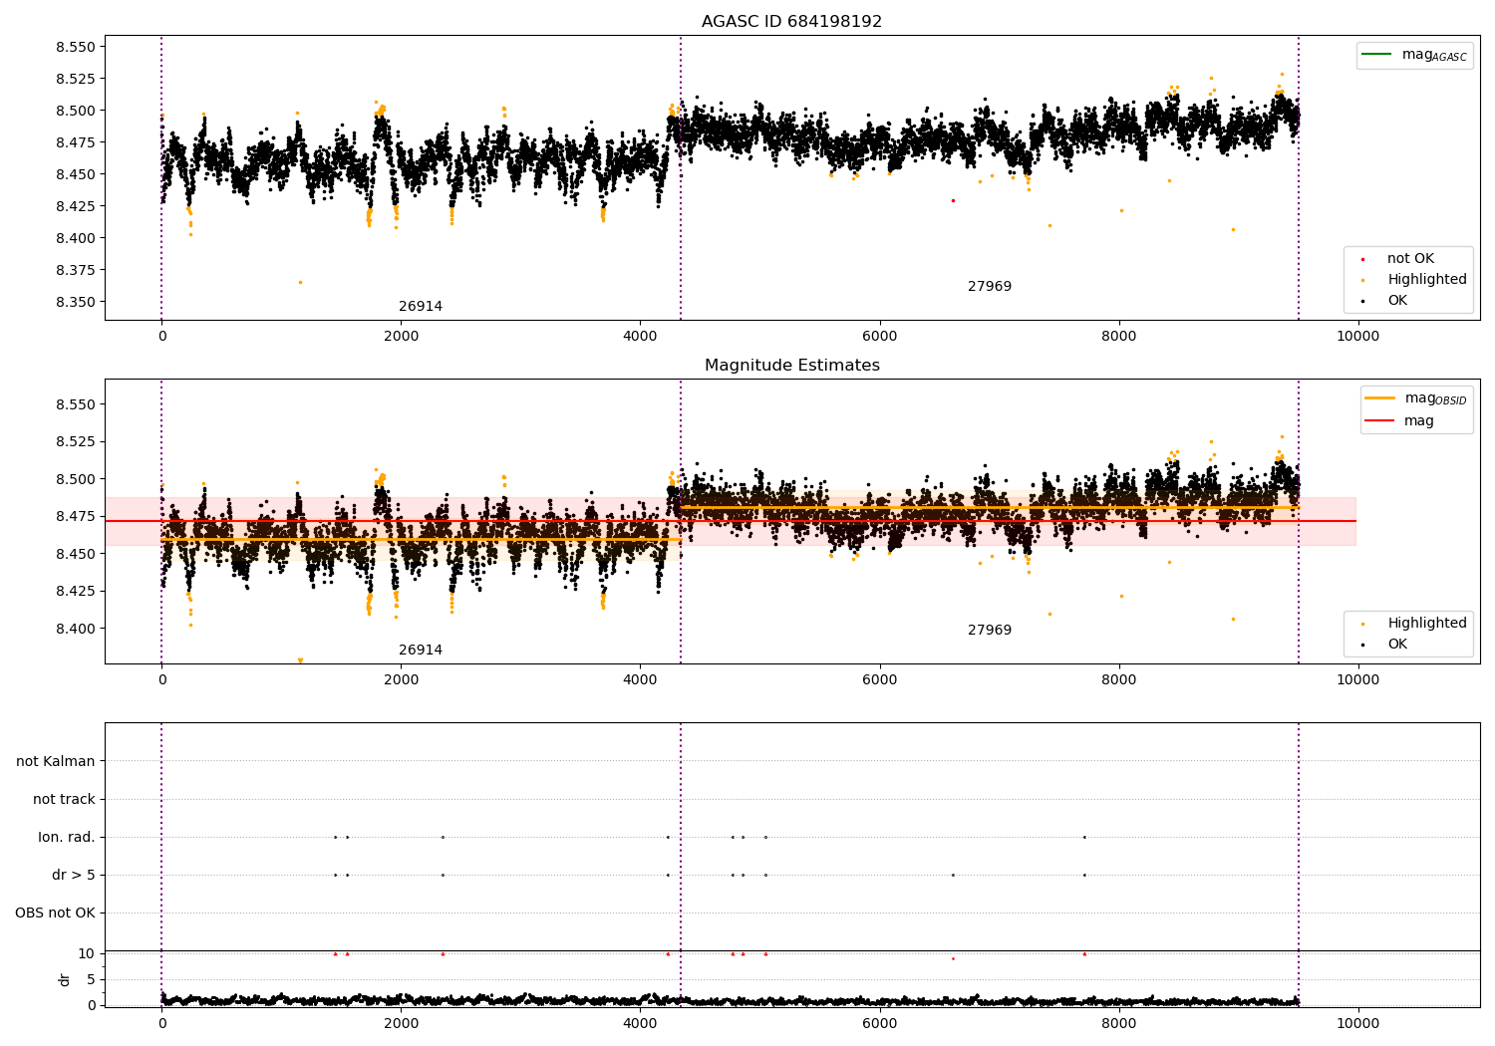Click the 8.550 tick label on the top plot
The image size is (1495, 1046).
(x=75, y=47)
